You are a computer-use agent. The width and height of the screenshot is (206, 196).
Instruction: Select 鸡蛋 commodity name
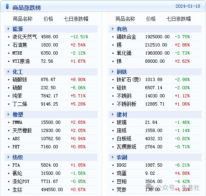pos(121,173)
